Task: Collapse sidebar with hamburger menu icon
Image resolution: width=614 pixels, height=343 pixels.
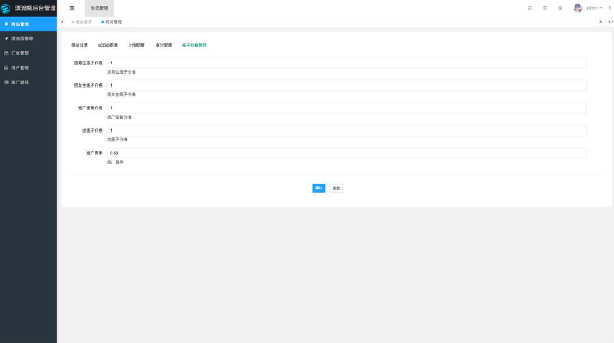Action: [72, 8]
